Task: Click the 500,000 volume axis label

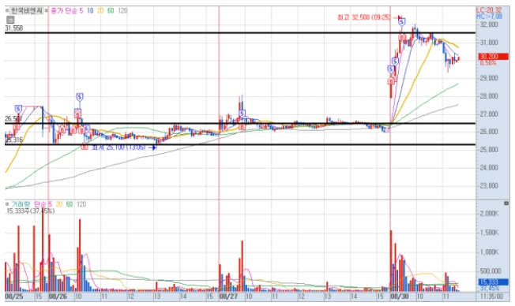Action: click(490, 271)
